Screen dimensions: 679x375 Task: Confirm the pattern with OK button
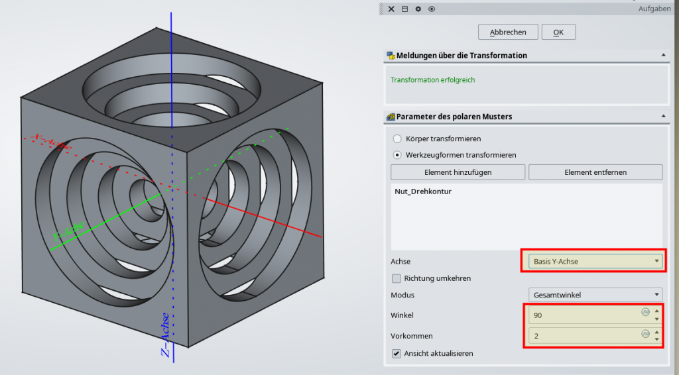pyautogui.click(x=558, y=32)
